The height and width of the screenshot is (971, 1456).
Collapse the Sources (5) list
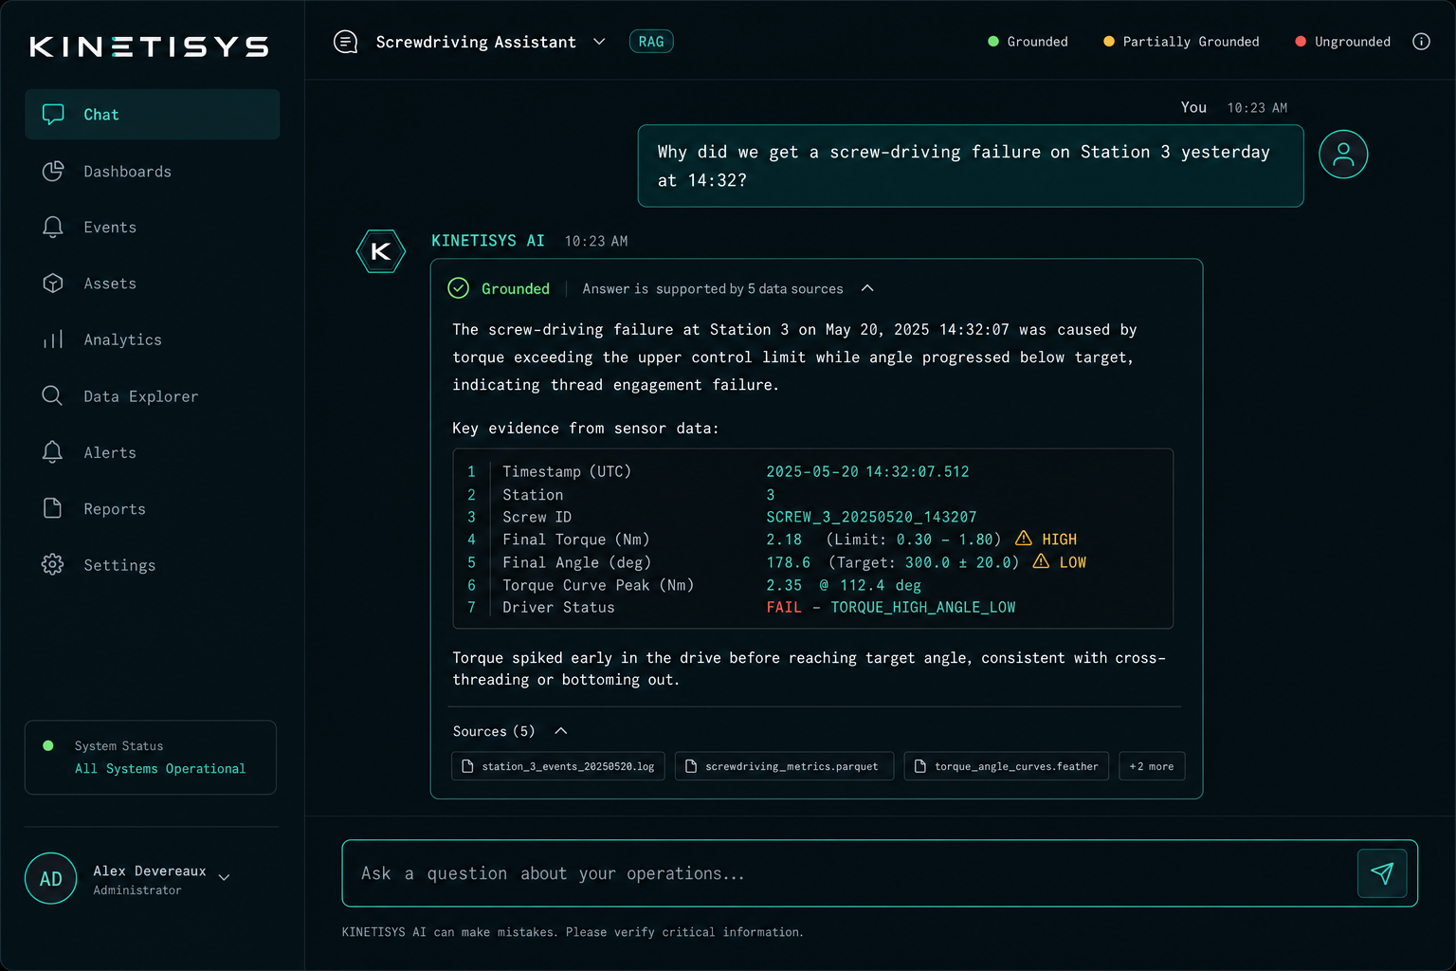[561, 731]
